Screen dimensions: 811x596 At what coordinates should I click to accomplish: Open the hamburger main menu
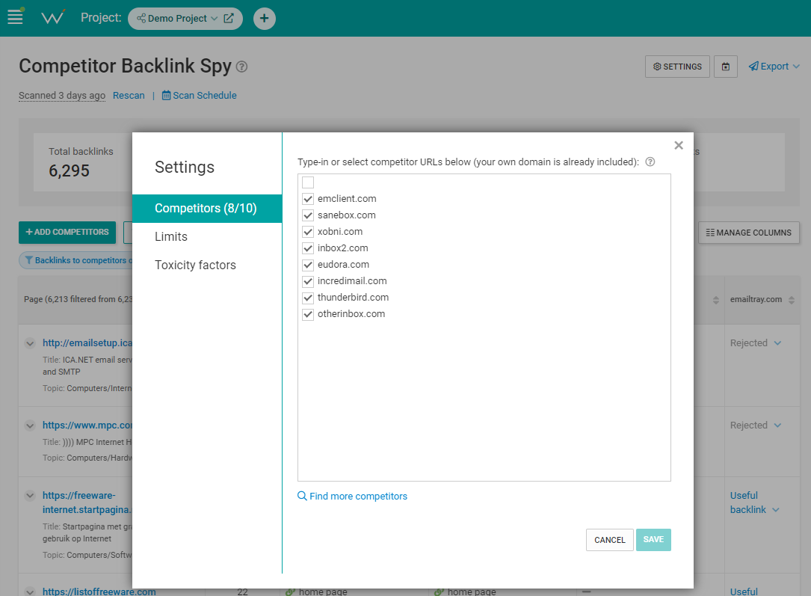click(15, 17)
